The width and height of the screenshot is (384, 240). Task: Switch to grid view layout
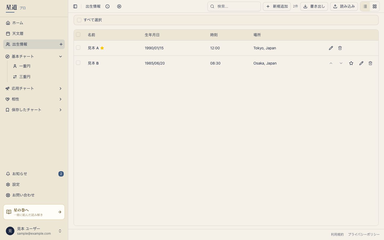click(375, 6)
